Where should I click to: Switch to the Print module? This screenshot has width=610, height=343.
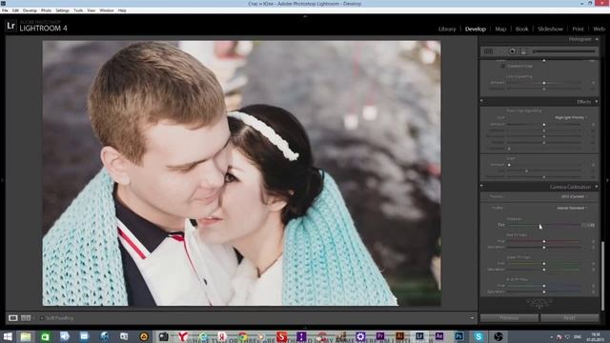point(578,29)
